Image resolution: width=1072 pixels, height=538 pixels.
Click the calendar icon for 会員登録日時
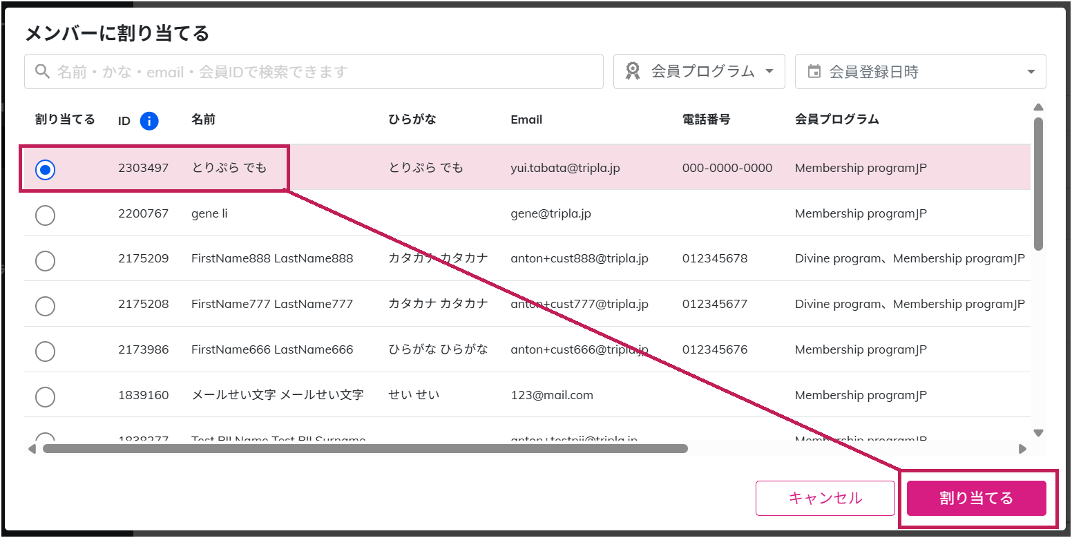coord(814,71)
